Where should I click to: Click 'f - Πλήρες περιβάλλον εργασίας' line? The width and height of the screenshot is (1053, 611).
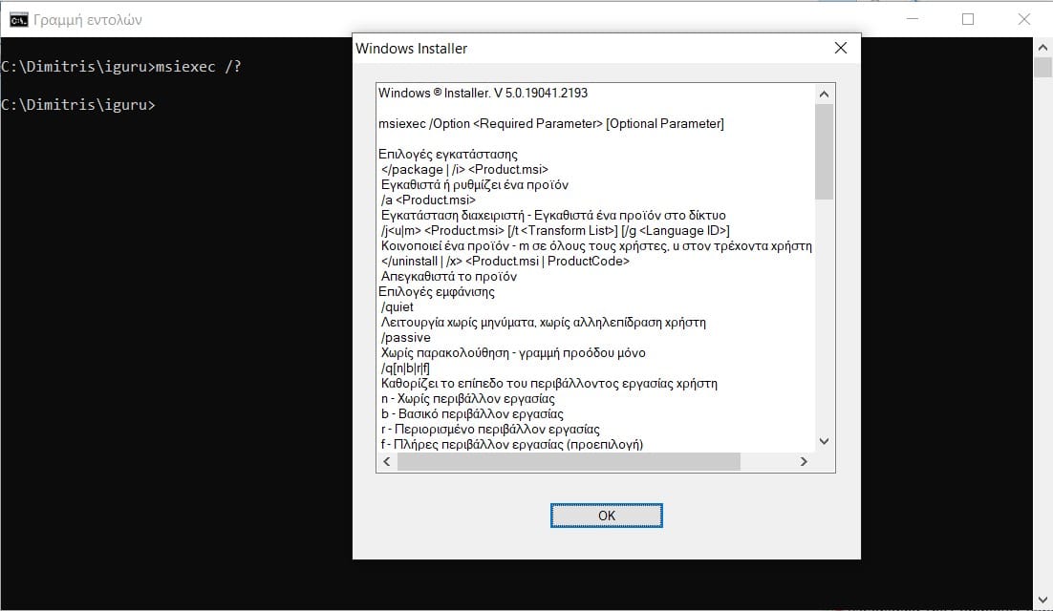(x=512, y=444)
